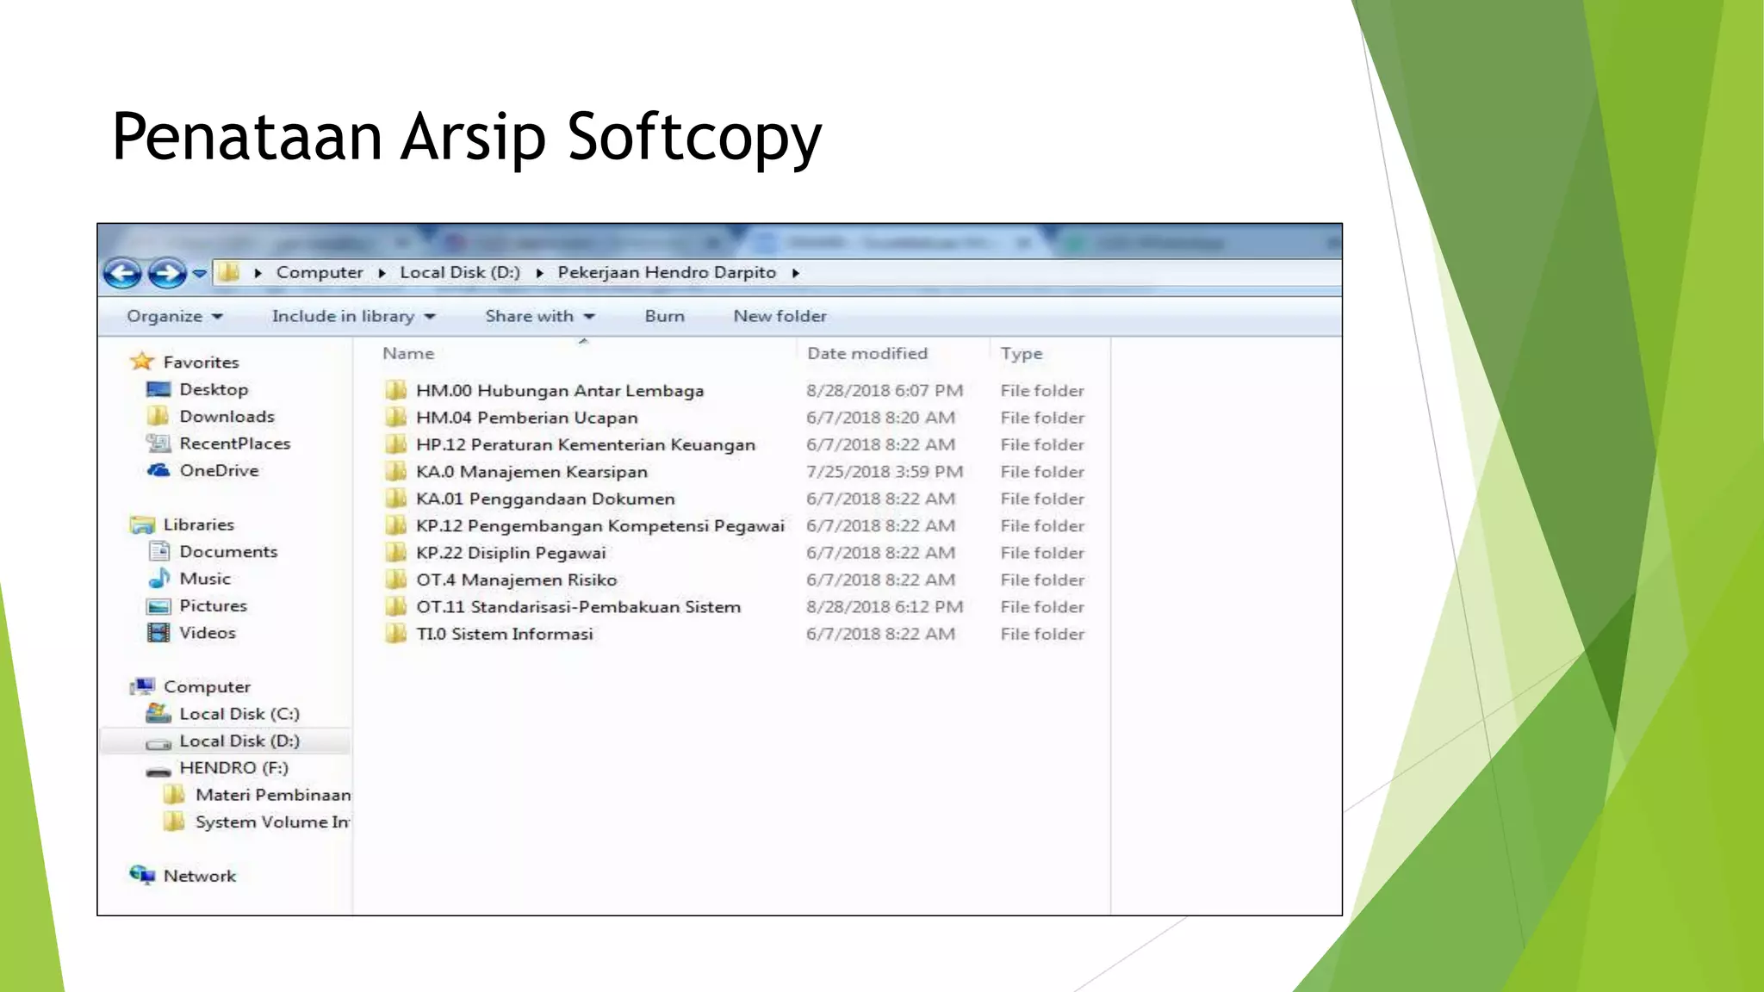
Task: Select the Materi Pembinaan folder in tree
Action: tap(272, 795)
